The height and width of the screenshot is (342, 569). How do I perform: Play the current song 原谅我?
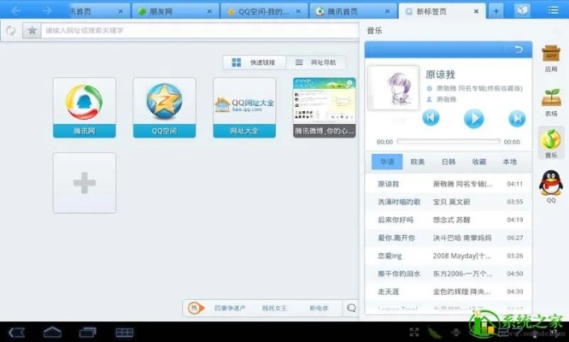(473, 119)
